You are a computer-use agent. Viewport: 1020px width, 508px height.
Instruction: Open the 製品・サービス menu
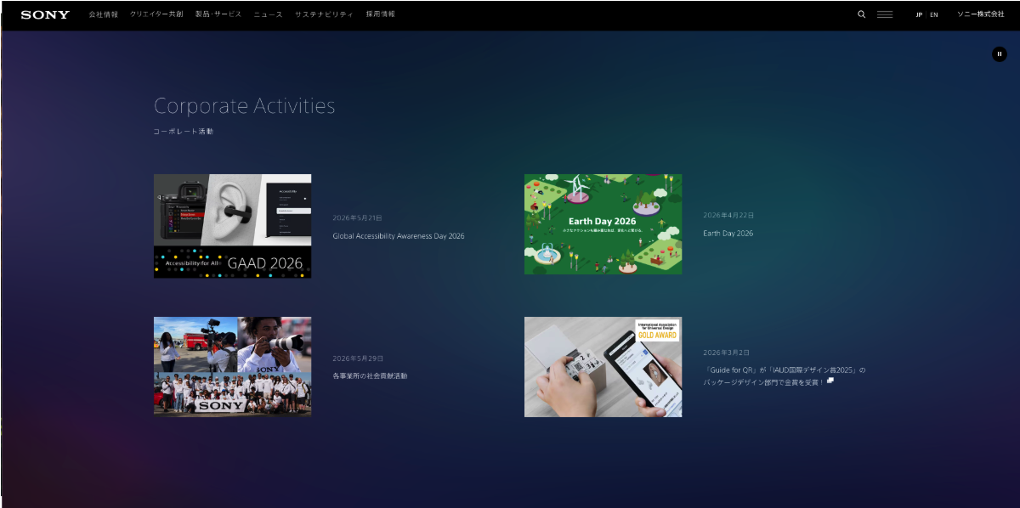[218, 14]
